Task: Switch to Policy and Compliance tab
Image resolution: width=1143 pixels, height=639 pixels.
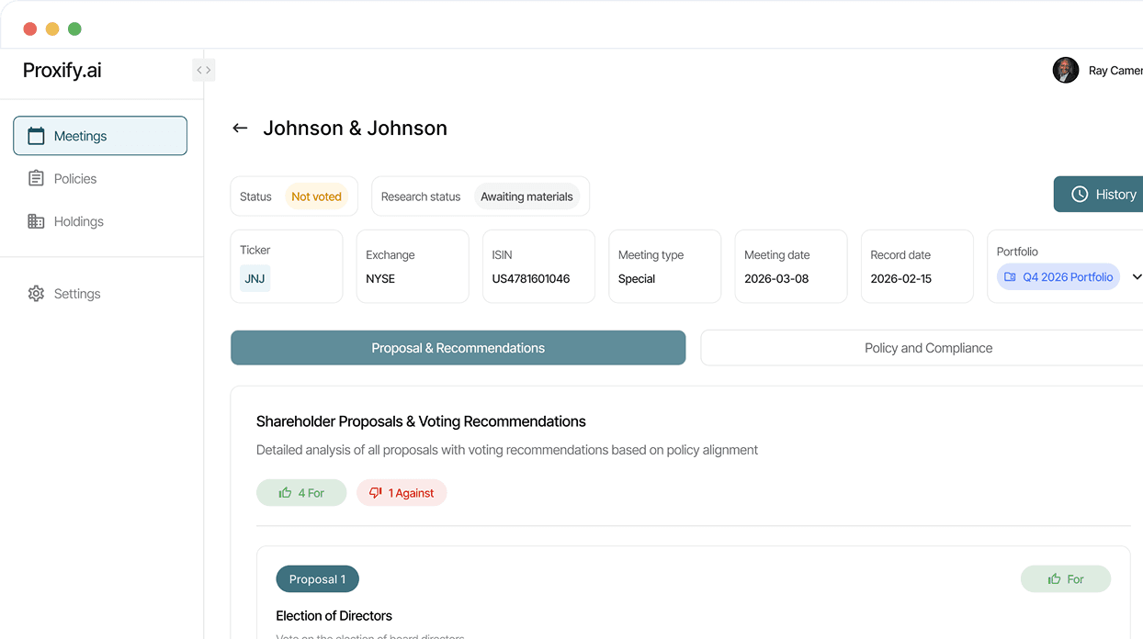Action: (x=922, y=348)
